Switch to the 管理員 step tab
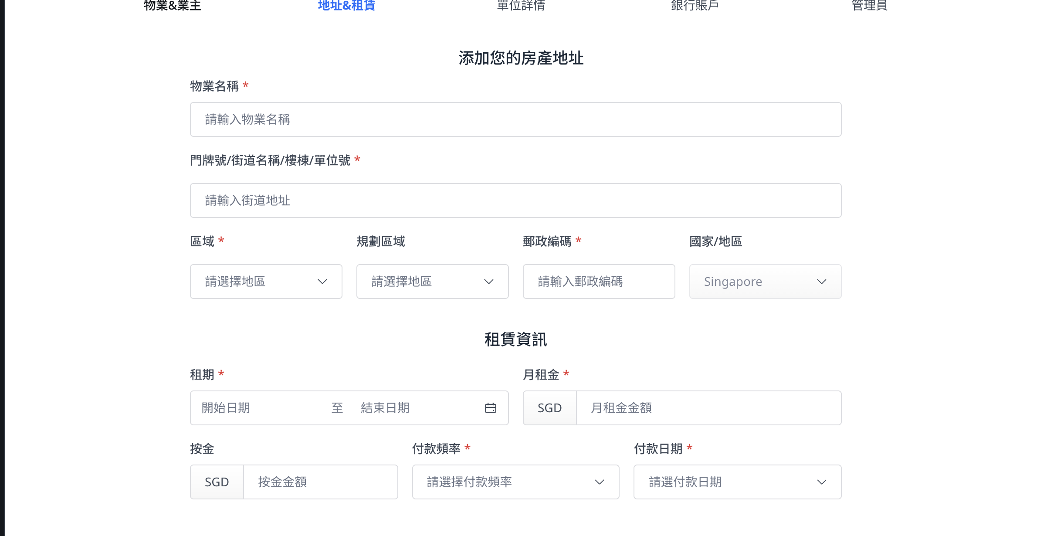The height and width of the screenshot is (536, 1037). click(870, 5)
